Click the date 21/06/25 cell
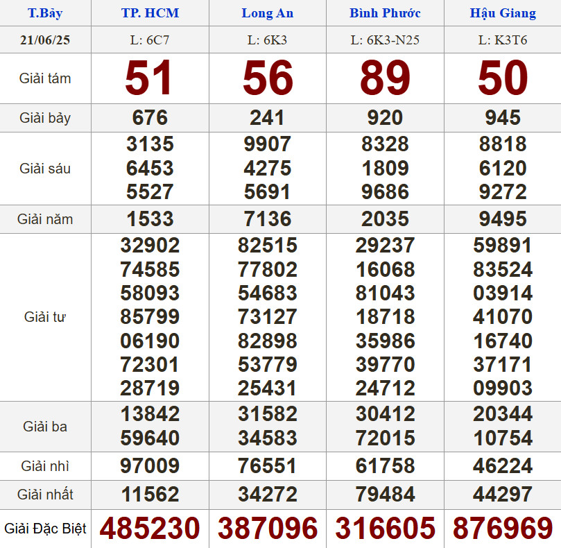 click(45, 40)
